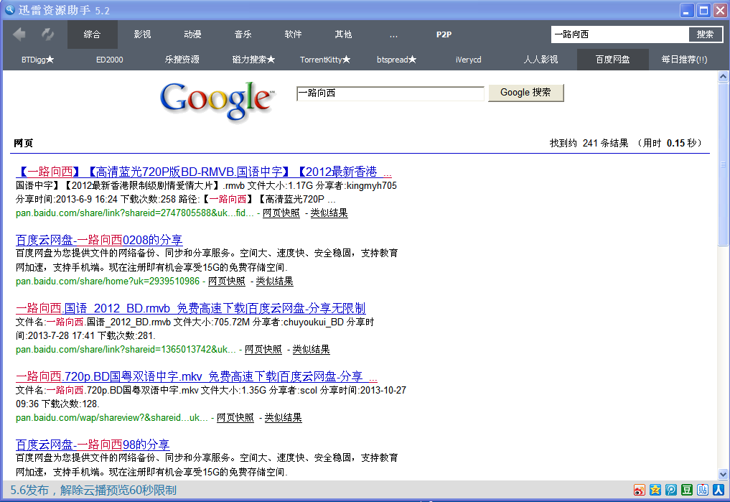Choose 乐搜资源 source
This screenshot has width=730, height=502.
point(182,60)
